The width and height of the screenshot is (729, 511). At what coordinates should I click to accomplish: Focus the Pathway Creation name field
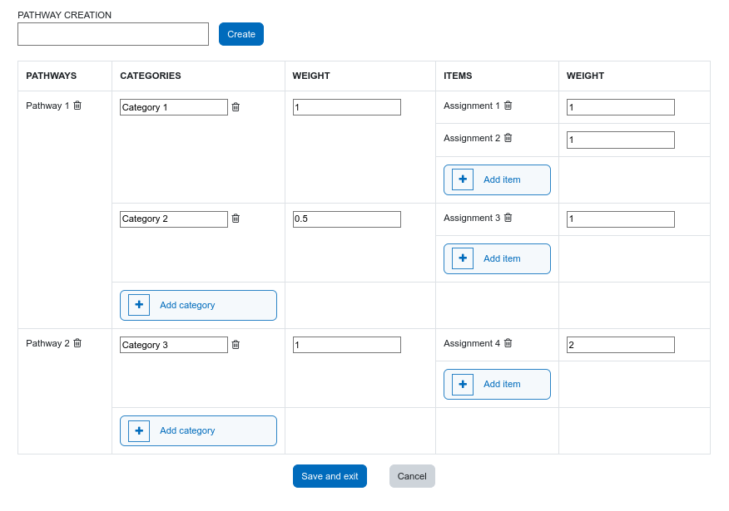coord(113,34)
